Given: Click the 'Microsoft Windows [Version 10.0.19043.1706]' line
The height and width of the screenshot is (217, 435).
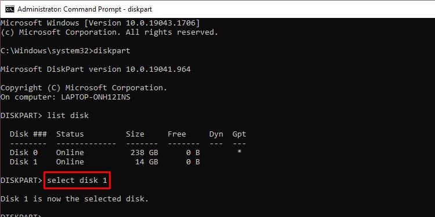Looking at the screenshot, I should pos(100,23).
